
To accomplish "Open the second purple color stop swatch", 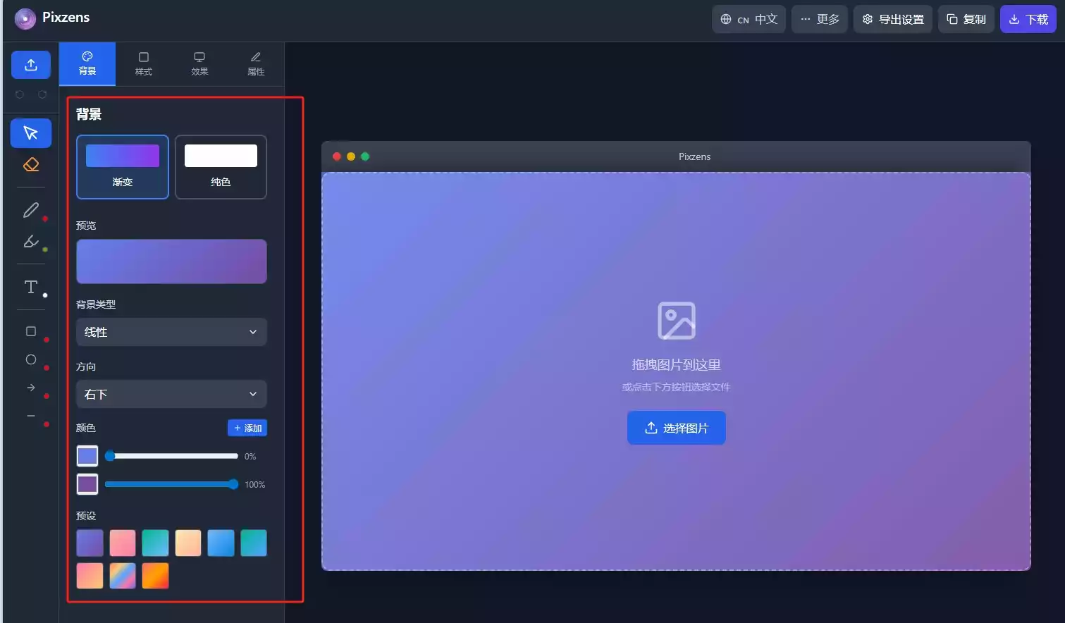I will [x=87, y=484].
